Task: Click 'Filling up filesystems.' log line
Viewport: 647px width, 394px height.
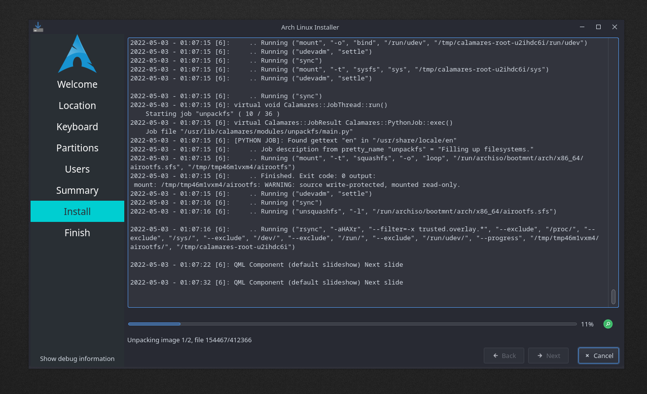Action: coord(332,149)
